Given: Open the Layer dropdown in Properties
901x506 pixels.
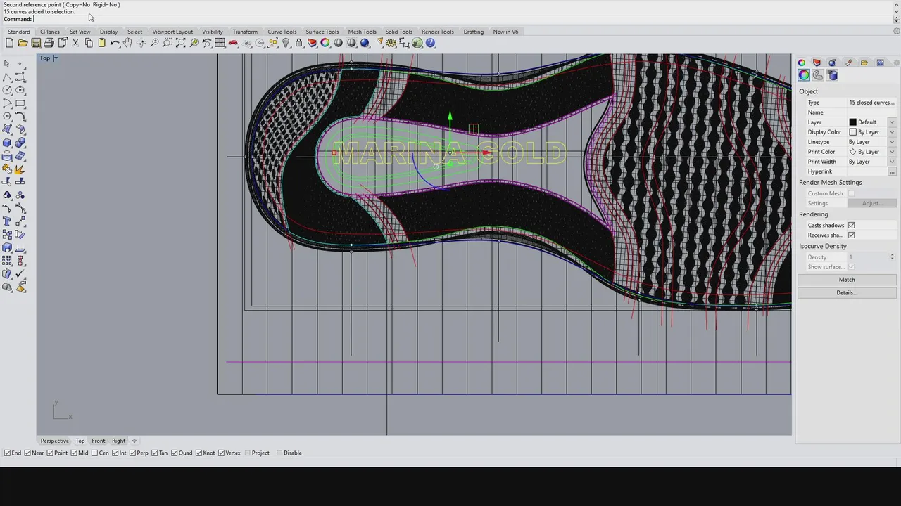Looking at the screenshot, I should pyautogui.click(x=892, y=122).
